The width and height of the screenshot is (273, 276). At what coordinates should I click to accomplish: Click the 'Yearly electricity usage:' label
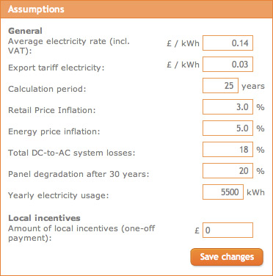coord(59,195)
